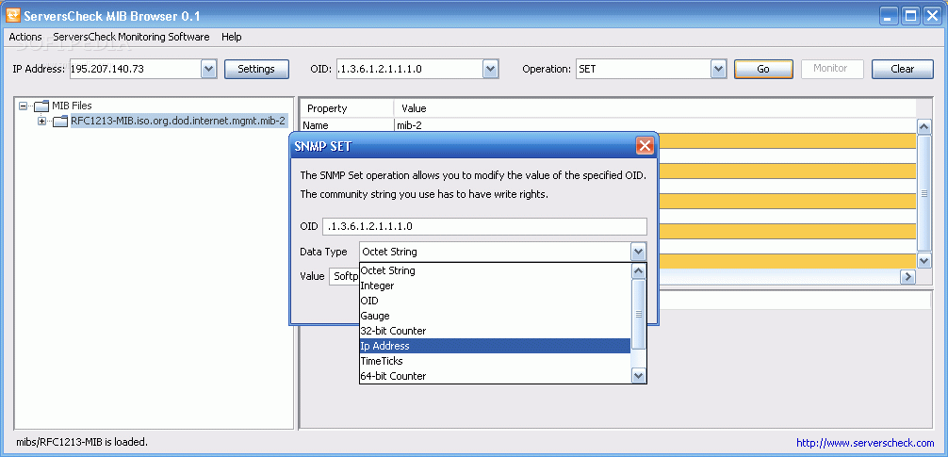Click the status text mibs/RFC1213-MIB is loaded
Viewport: 948px width, 457px height.
point(81,442)
